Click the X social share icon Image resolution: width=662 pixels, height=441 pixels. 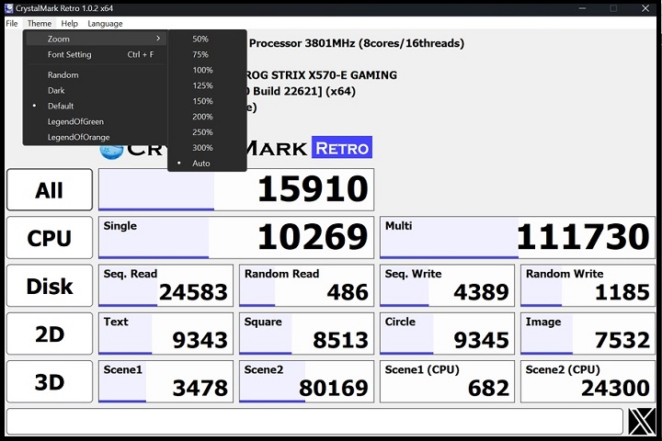(x=642, y=422)
